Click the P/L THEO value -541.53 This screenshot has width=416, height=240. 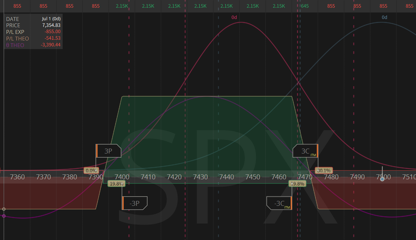point(53,38)
